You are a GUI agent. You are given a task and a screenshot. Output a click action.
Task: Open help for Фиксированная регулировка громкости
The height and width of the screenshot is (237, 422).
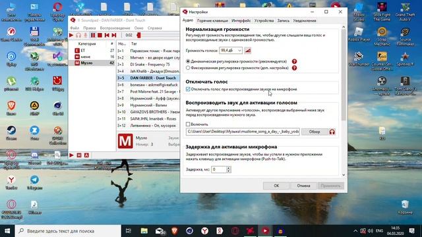click(295, 68)
